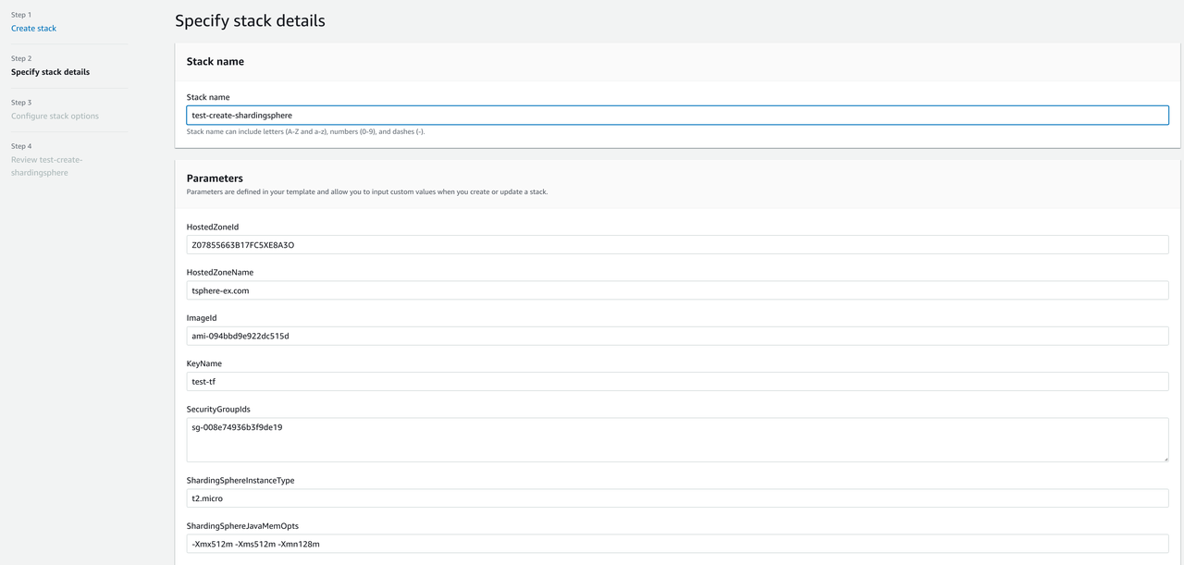Click the KeyName field showing test-tf
The image size is (1184, 565).
pyautogui.click(x=676, y=381)
